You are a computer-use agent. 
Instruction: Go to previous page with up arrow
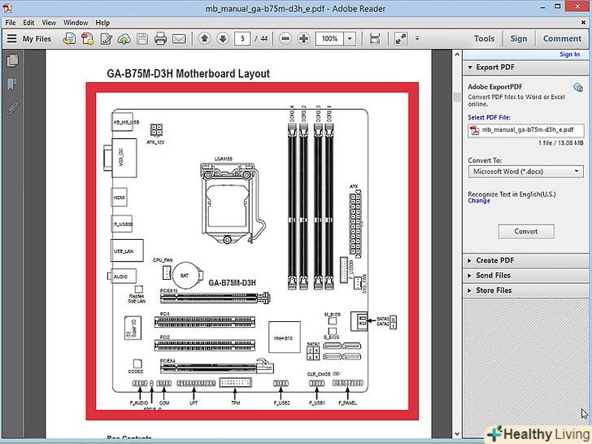[203, 38]
